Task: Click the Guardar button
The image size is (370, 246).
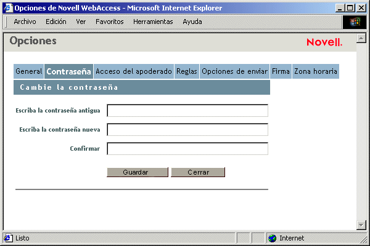Action: pos(138,172)
